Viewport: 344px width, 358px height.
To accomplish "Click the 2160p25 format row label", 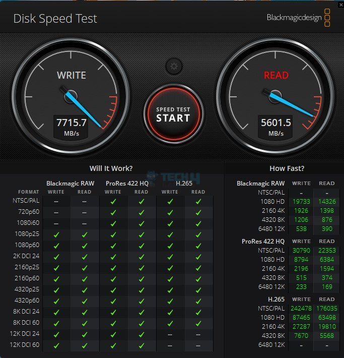I will pyautogui.click(x=27, y=267).
